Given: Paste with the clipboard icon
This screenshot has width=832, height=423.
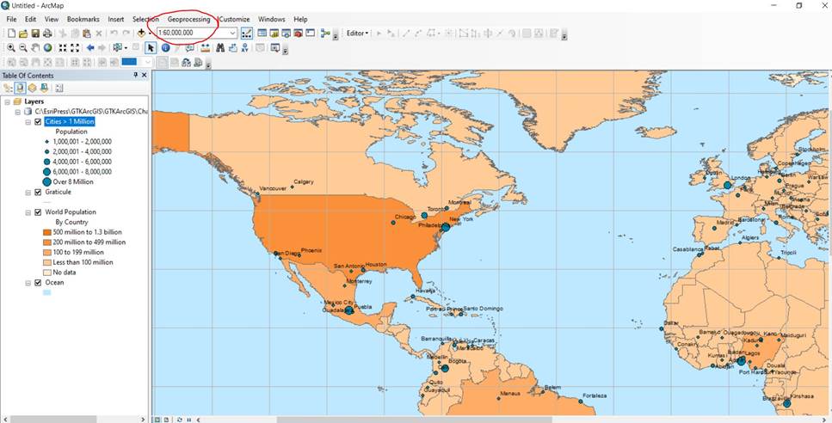Looking at the screenshot, I should [87, 34].
